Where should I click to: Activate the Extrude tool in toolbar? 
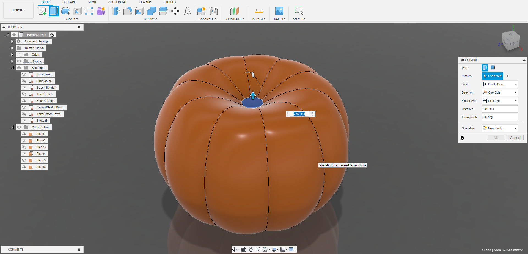(54, 11)
